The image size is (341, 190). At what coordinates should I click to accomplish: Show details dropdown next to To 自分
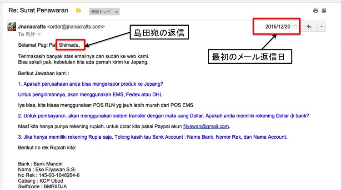point(39,34)
